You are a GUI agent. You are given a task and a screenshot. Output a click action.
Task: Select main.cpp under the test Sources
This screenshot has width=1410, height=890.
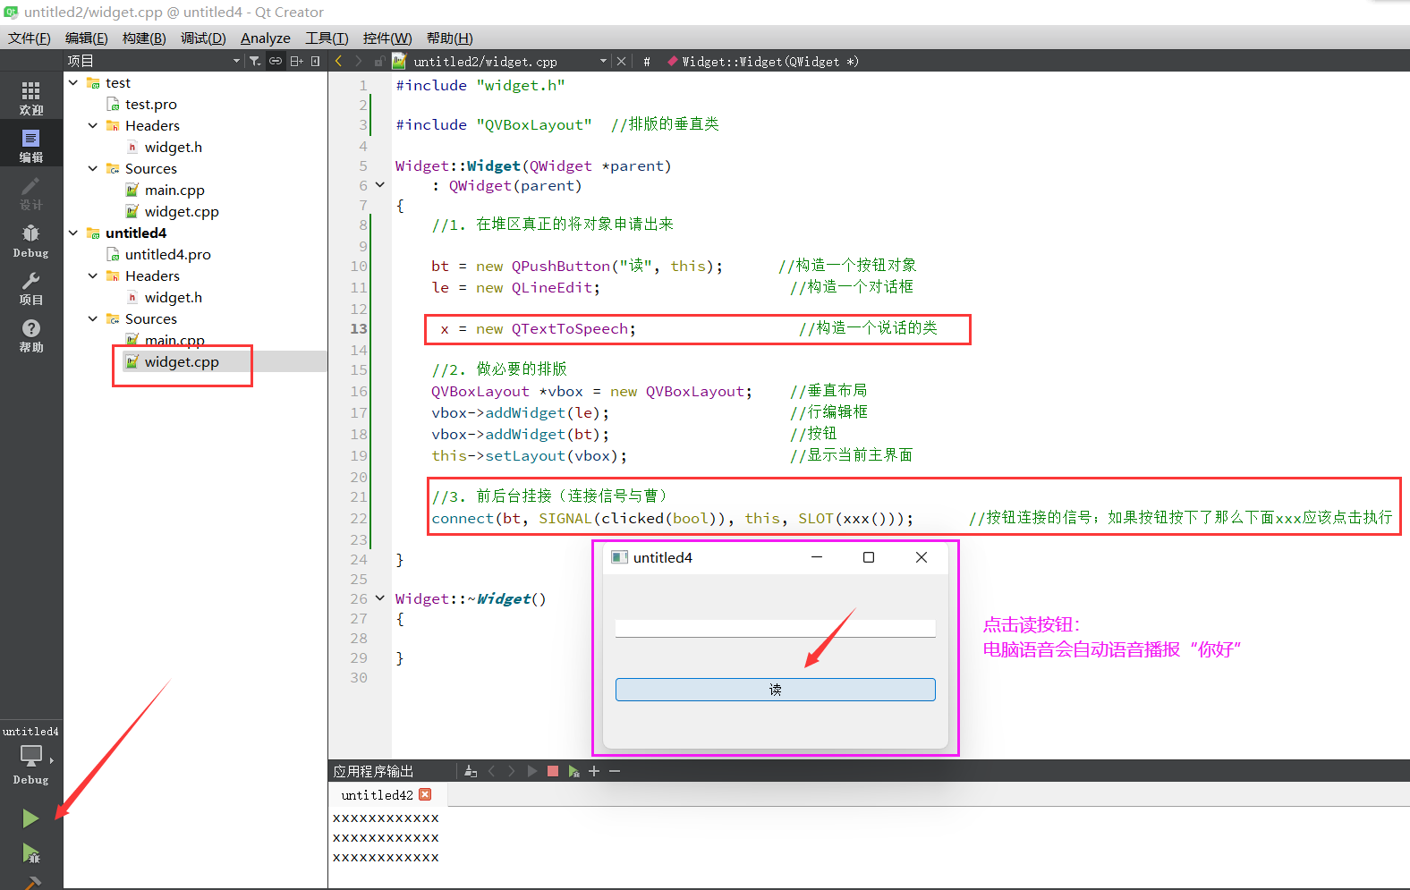(x=174, y=190)
